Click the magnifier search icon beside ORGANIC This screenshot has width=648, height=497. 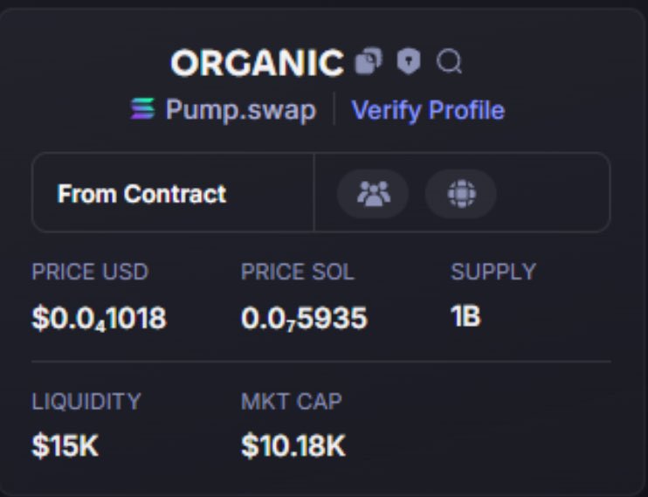click(449, 62)
